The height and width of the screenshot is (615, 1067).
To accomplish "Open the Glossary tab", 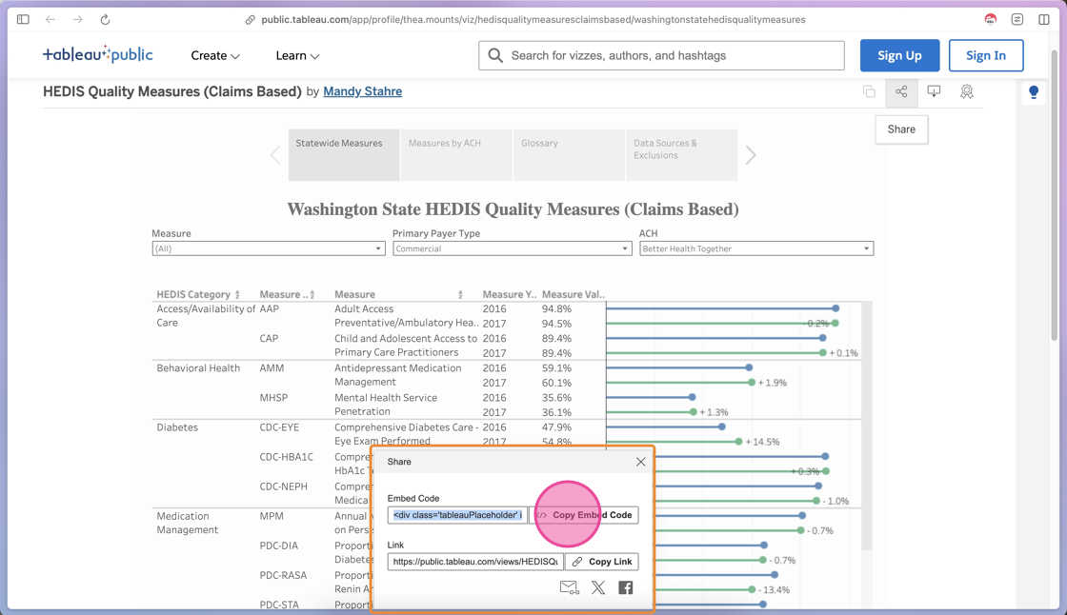I will [569, 155].
